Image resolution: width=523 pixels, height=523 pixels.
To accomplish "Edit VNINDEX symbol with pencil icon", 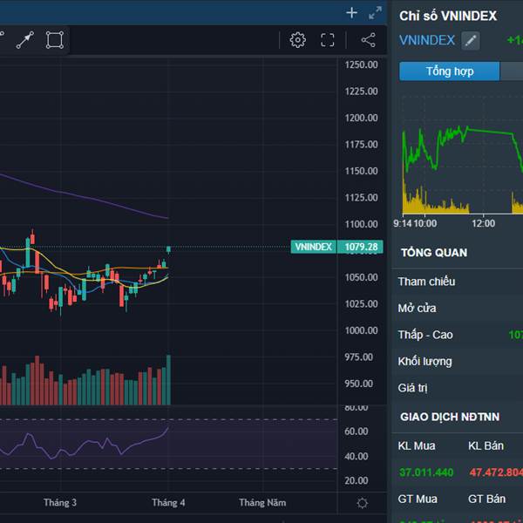I will click(x=471, y=41).
